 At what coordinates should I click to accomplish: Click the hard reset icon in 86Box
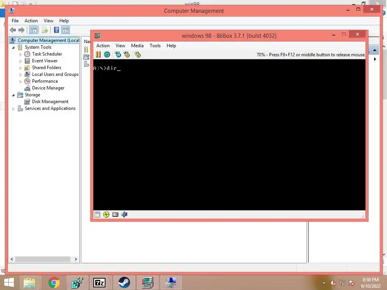click(x=107, y=54)
